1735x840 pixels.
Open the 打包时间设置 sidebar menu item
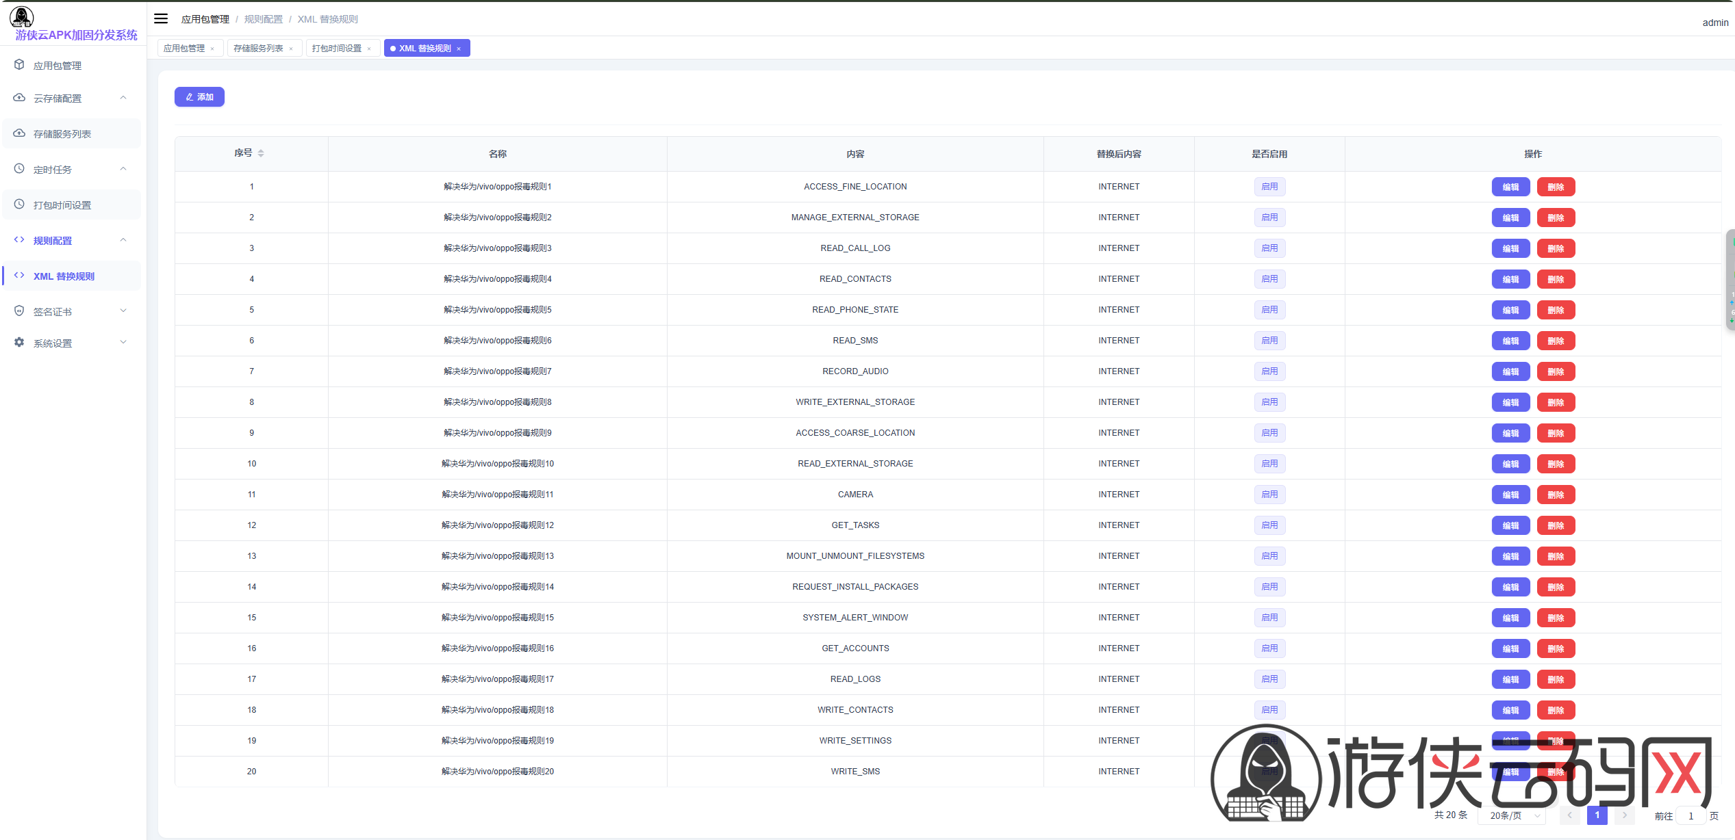point(62,205)
